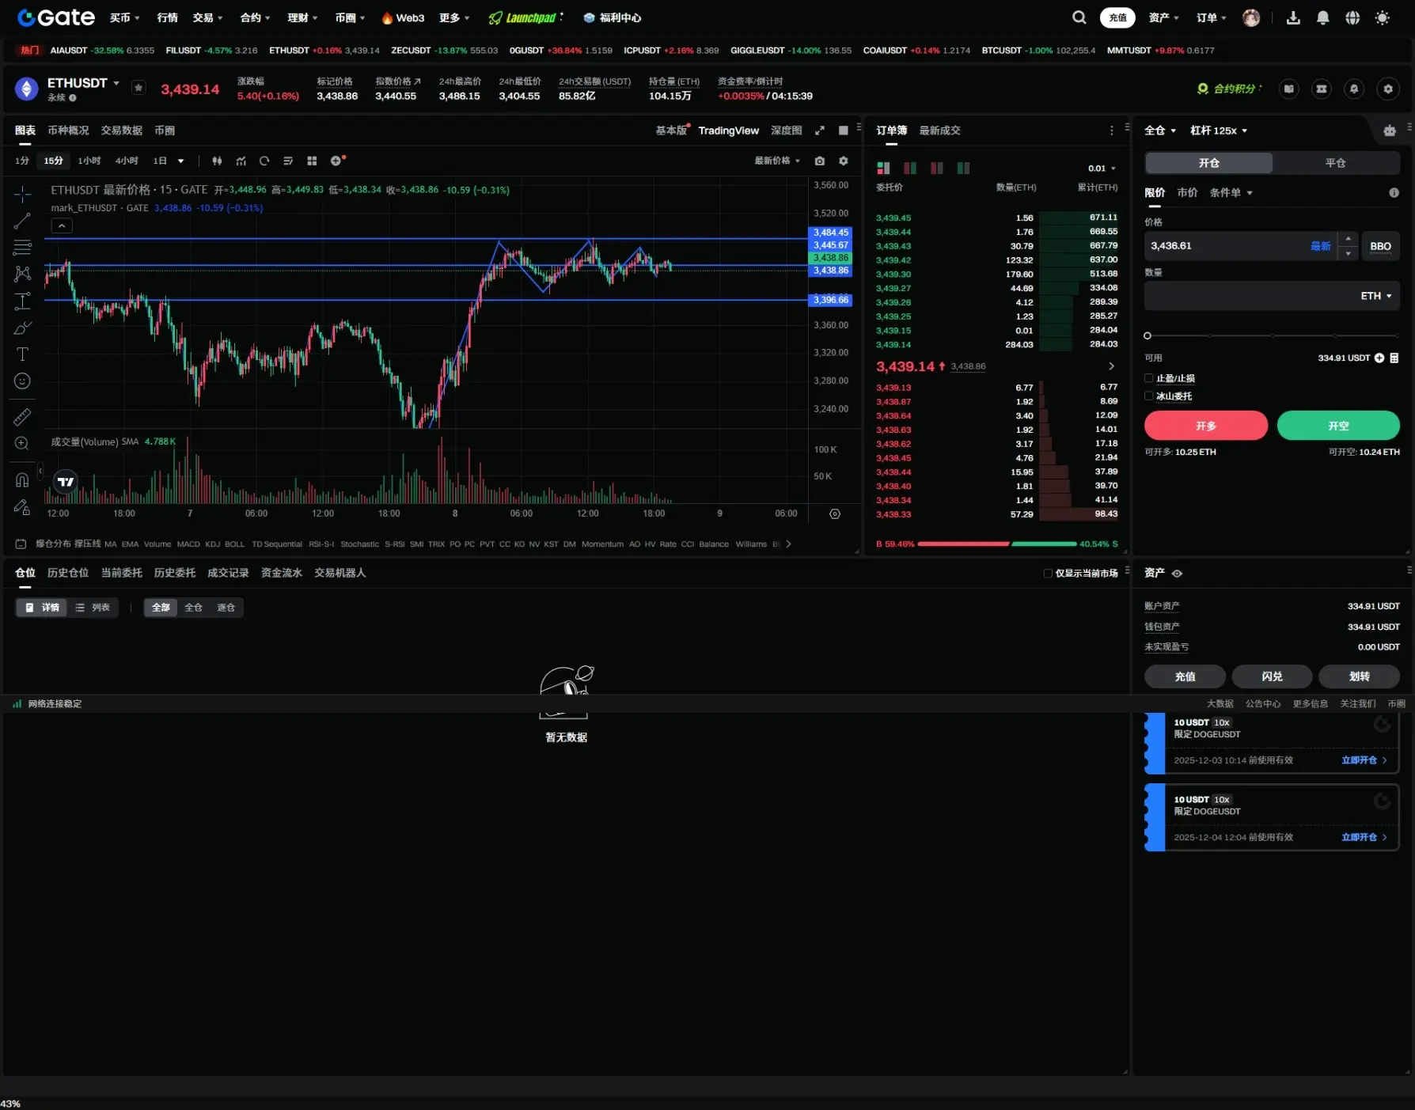Select the 市价 market order tab
The height and width of the screenshot is (1110, 1415).
click(x=1187, y=192)
